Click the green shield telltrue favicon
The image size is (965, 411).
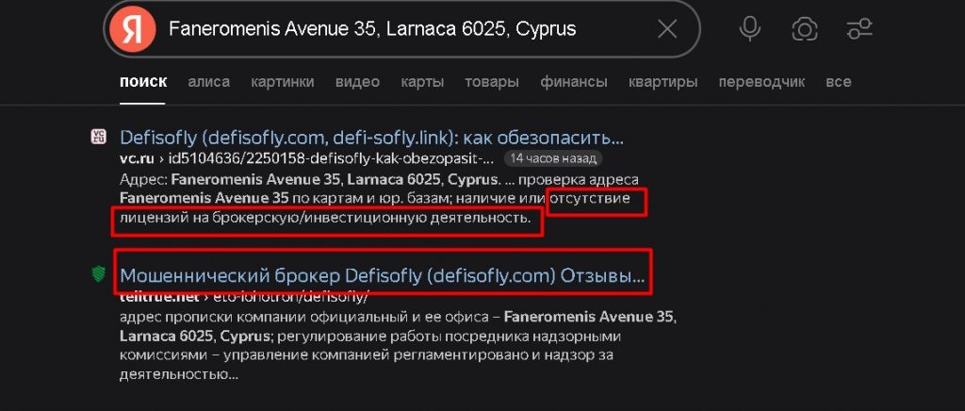[x=98, y=273]
